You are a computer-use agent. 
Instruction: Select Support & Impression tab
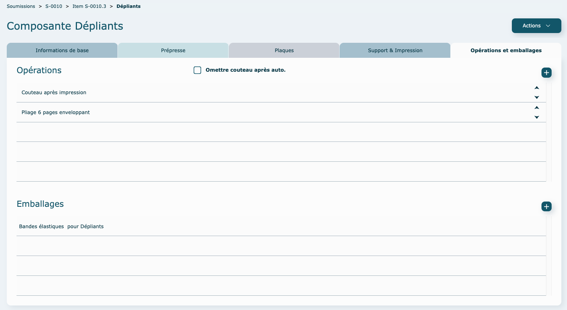(x=395, y=50)
